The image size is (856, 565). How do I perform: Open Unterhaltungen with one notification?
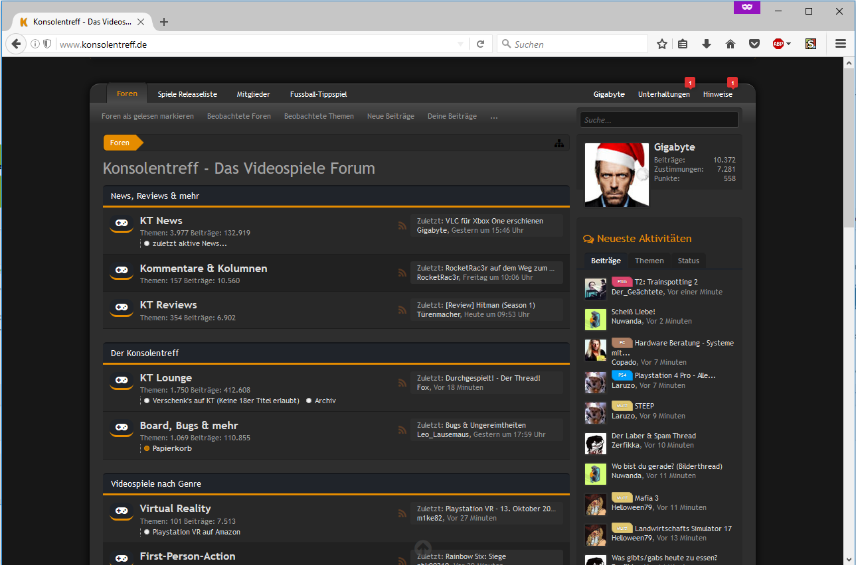click(664, 94)
